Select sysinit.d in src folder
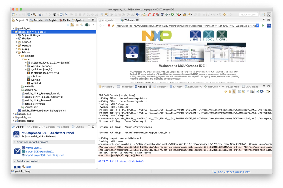Viewport: 283px width, 188px height. pos(35,80)
